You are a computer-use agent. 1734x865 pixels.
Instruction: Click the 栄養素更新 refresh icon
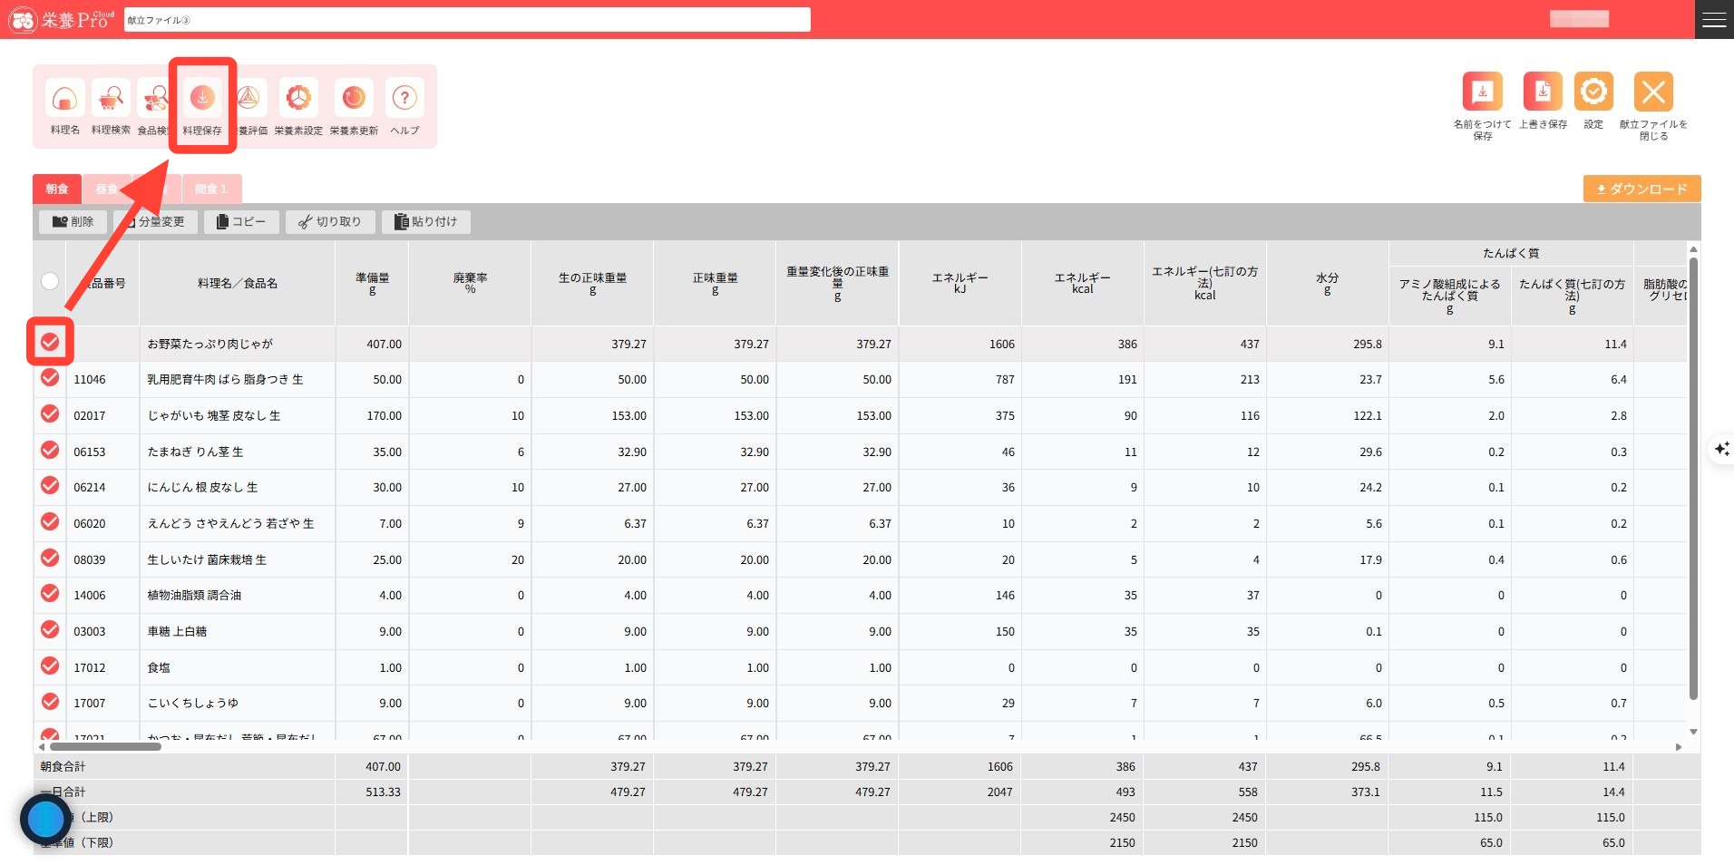354,98
